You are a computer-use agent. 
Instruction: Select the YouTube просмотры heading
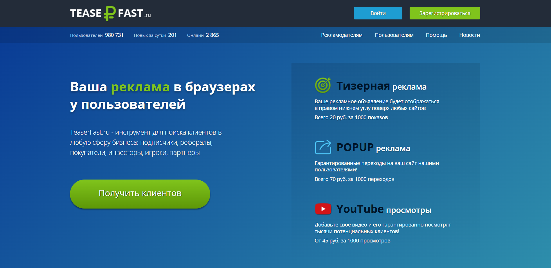click(384, 209)
